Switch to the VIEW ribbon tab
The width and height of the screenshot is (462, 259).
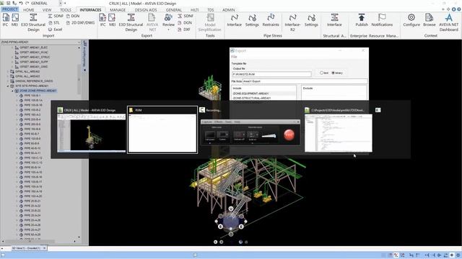click(47, 9)
